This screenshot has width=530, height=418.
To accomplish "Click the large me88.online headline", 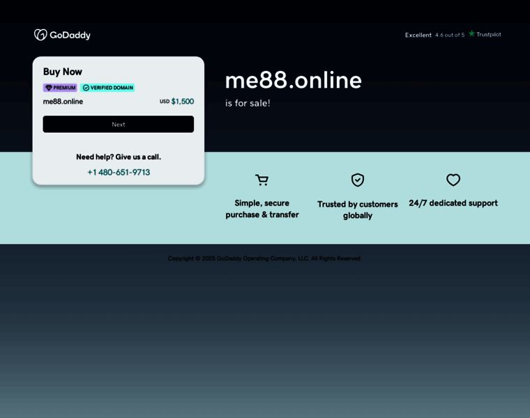I will 294,80.
